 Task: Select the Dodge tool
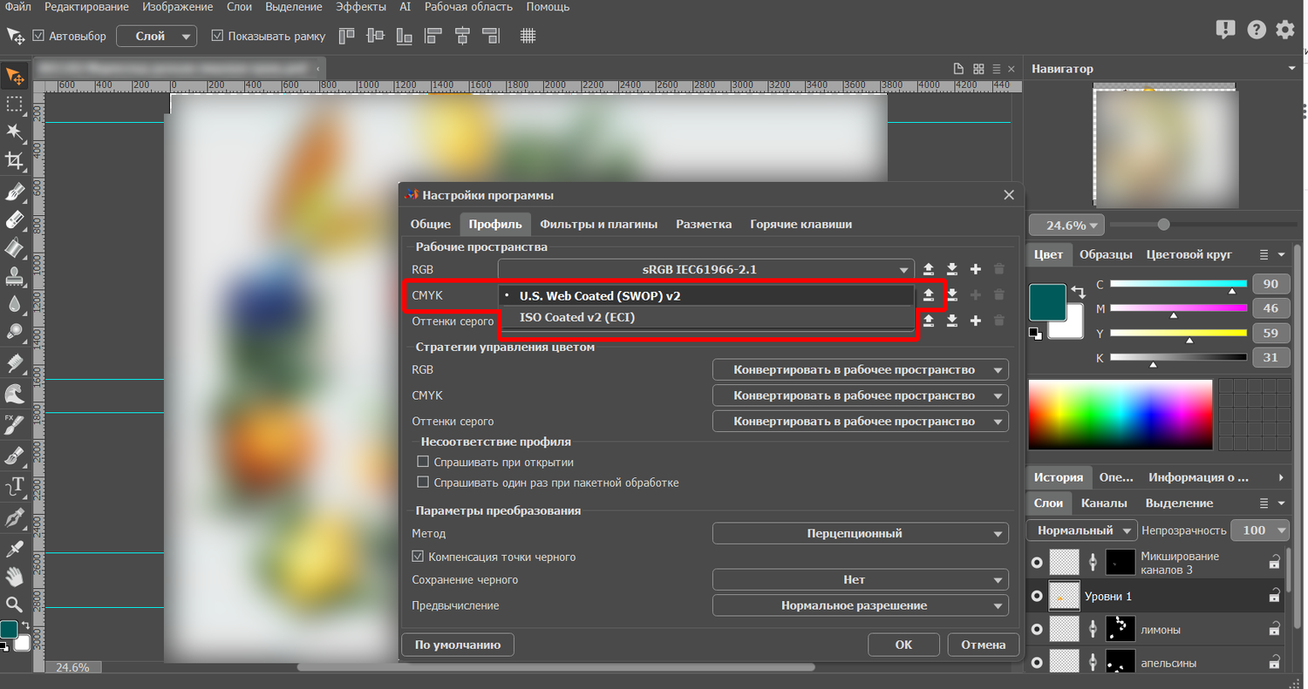(x=15, y=332)
